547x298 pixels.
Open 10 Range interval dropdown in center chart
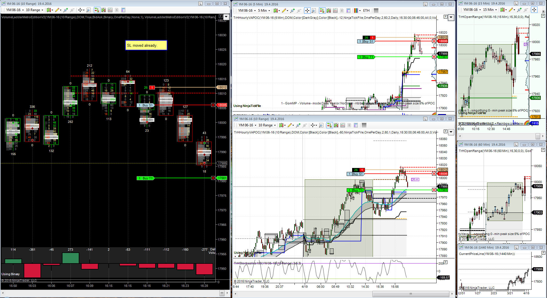pos(267,125)
